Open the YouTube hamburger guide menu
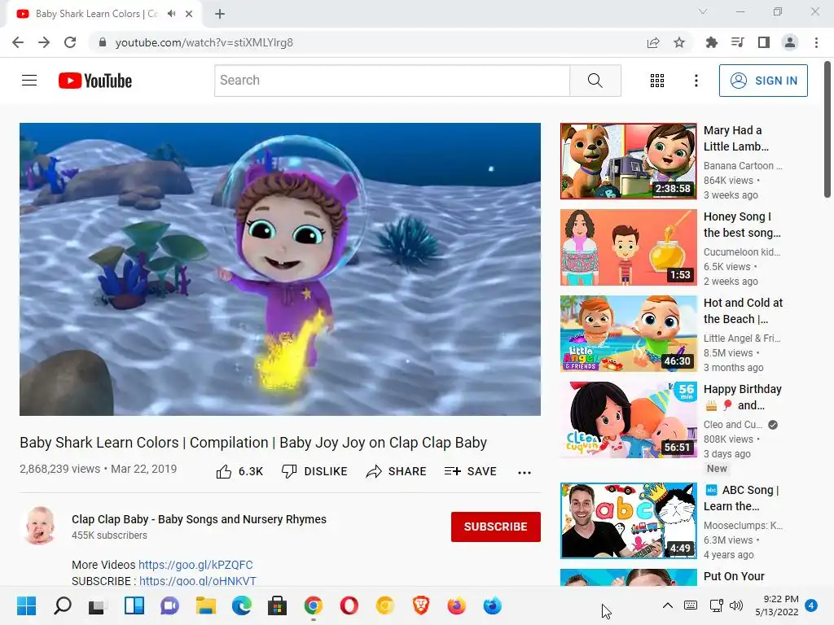Image resolution: width=834 pixels, height=625 pixels. pyautogui.click(x=29, y=81)
